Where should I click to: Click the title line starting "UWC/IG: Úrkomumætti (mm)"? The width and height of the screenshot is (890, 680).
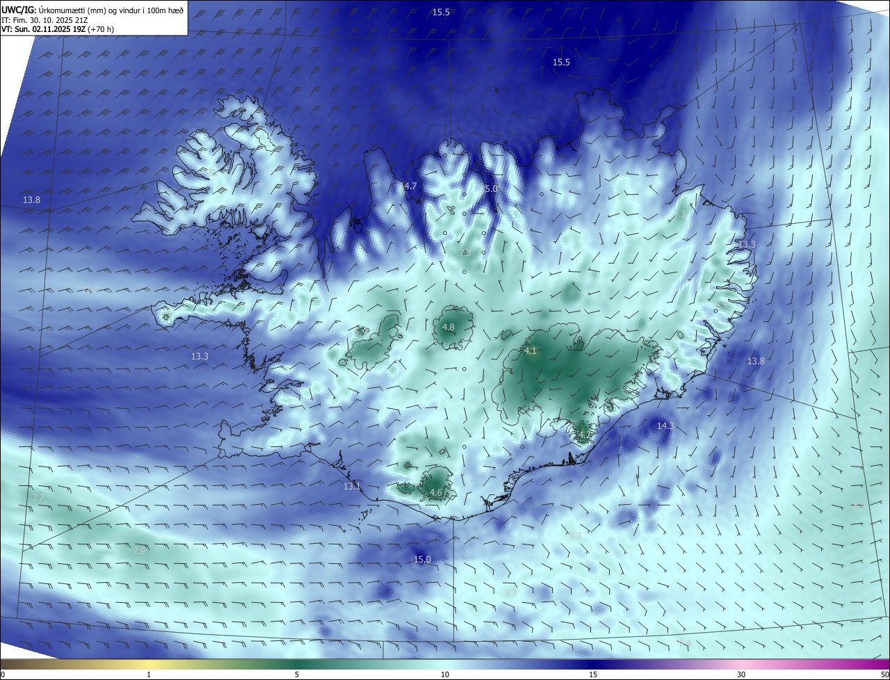click(92, 10)
